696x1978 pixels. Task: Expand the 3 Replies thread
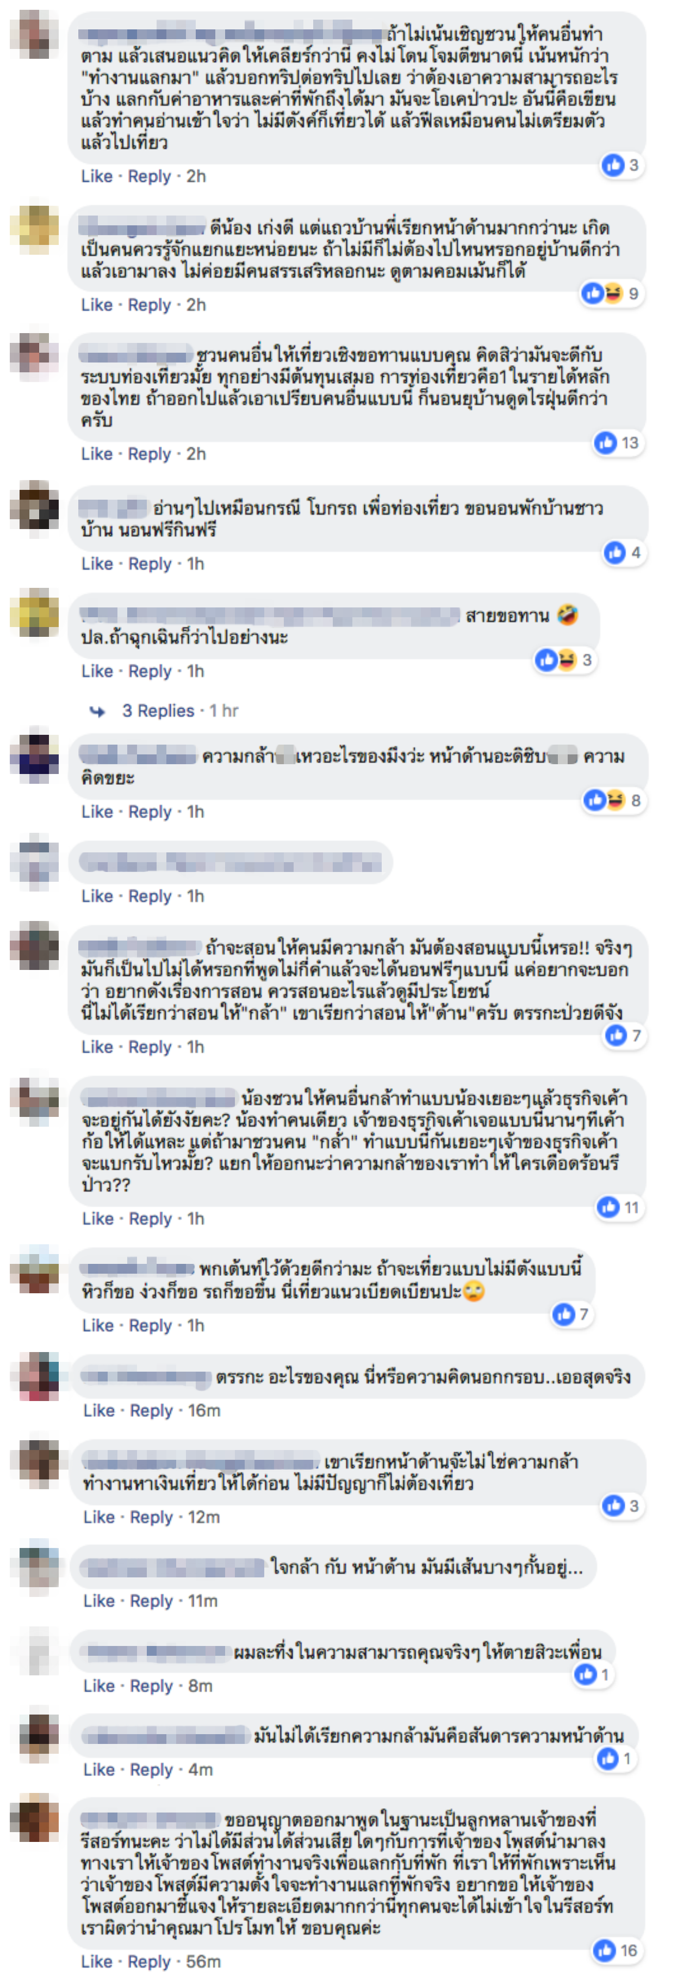tap(158, 711)
